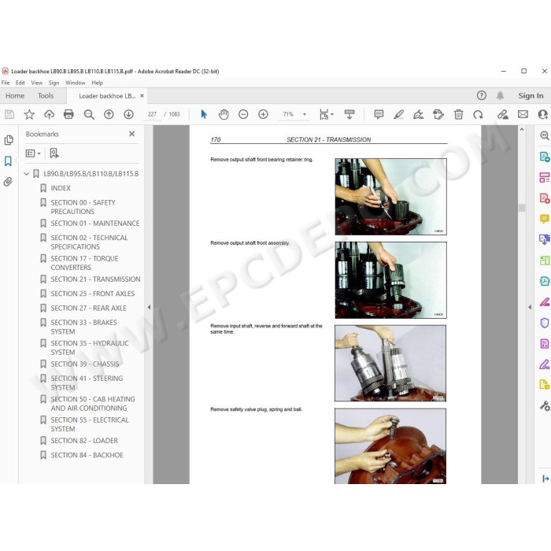Image resolution: width=551 pixels, height=551 pixels.
Task: Toggle the Bookmarks panel icon
Action: tap(8, 161)
